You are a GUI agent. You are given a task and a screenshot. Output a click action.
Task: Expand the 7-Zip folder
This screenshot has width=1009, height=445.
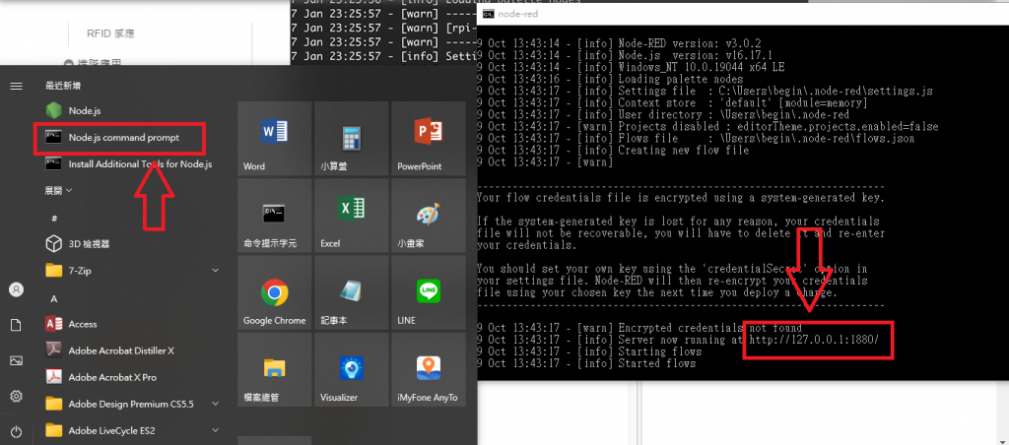132,271
